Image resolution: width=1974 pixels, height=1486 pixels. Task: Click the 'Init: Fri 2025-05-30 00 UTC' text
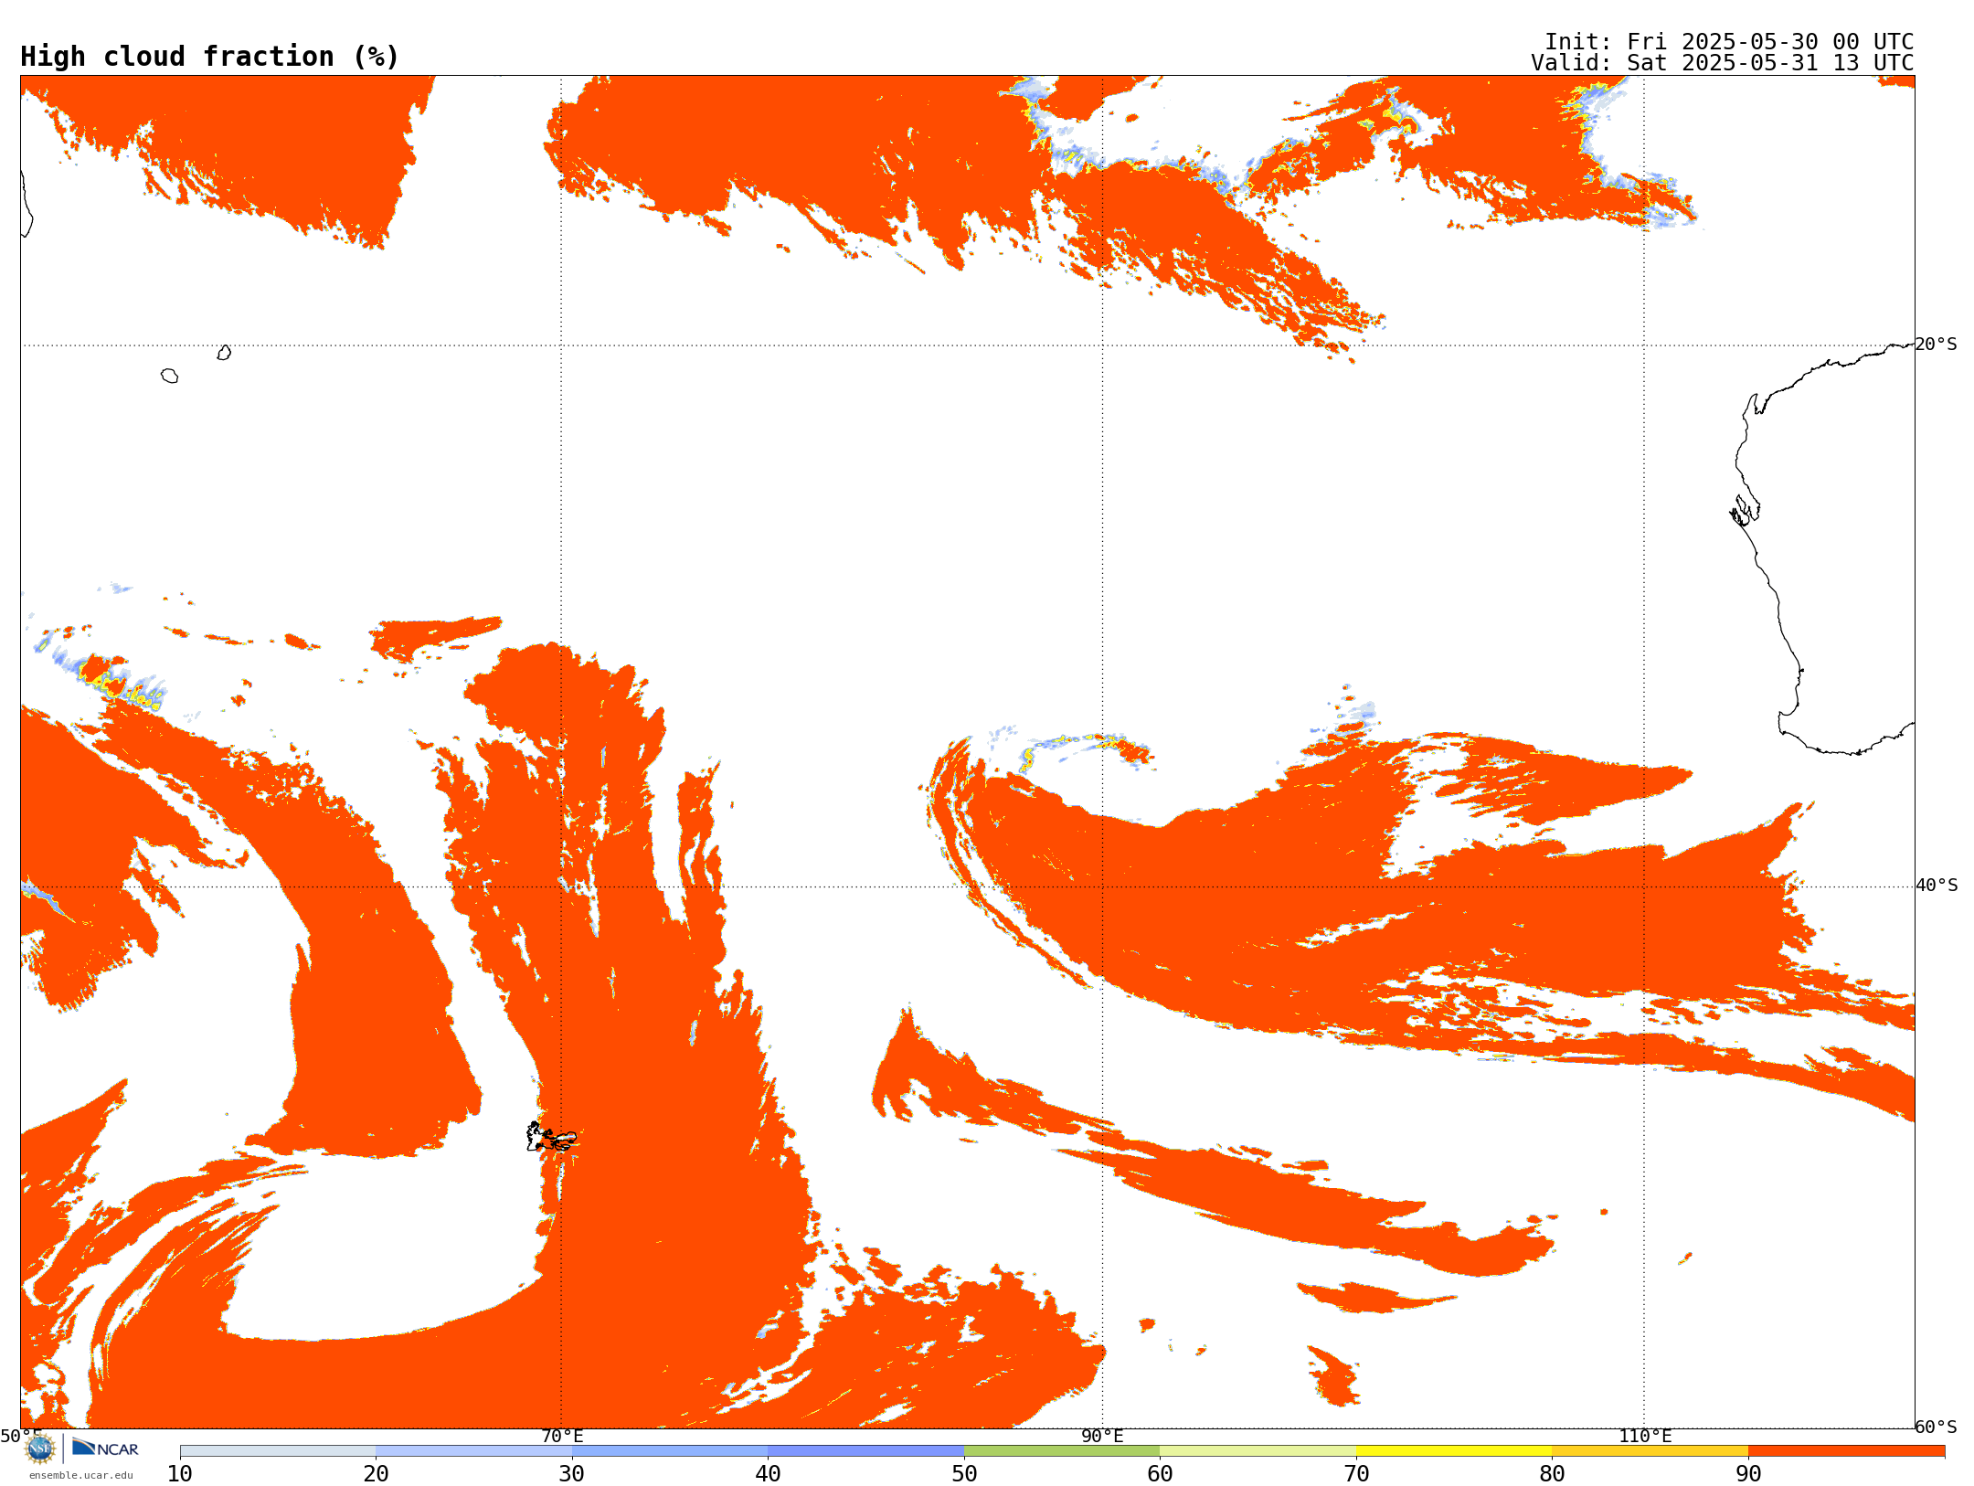coord(1729,42)
